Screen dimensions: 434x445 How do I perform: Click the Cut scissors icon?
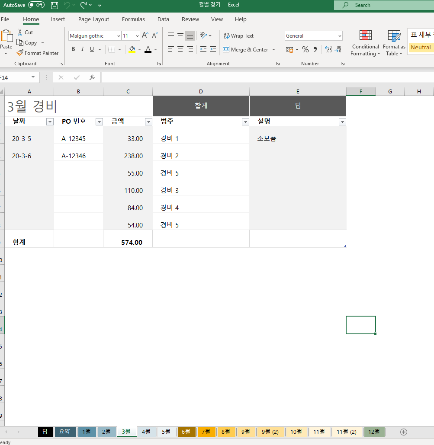pos(20,32)
